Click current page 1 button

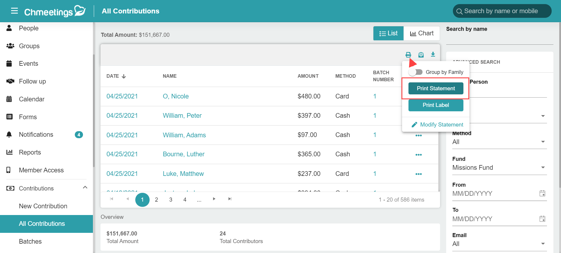pyautogui.click(x=142, y=200)
